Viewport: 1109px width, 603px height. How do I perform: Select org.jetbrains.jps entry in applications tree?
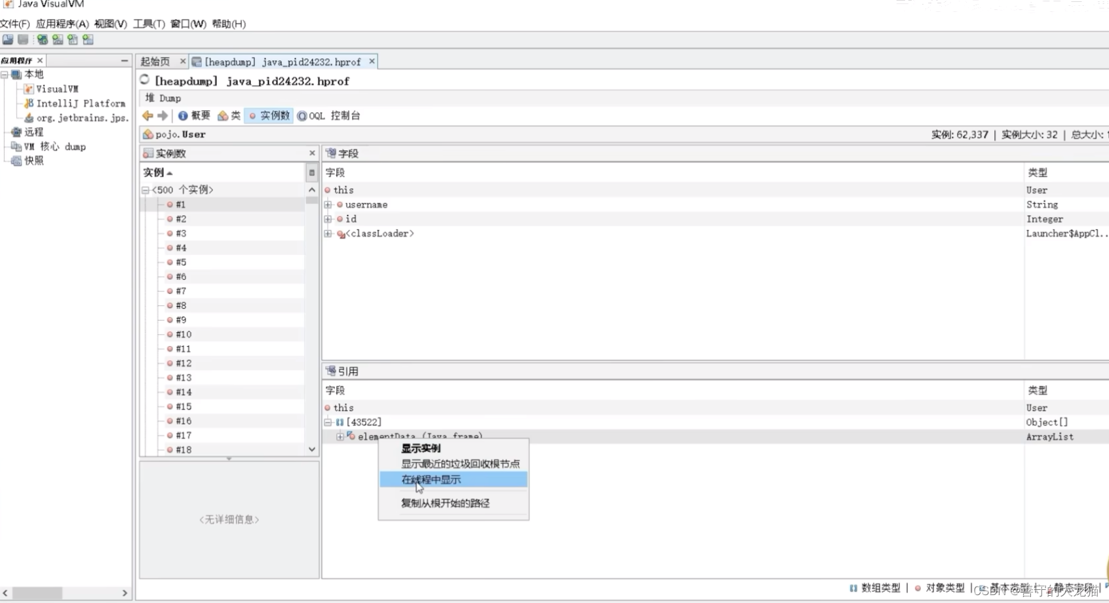(82, 118)
